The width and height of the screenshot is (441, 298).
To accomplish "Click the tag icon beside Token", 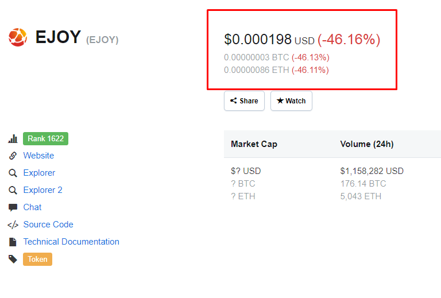I will (x=13, y=259).
